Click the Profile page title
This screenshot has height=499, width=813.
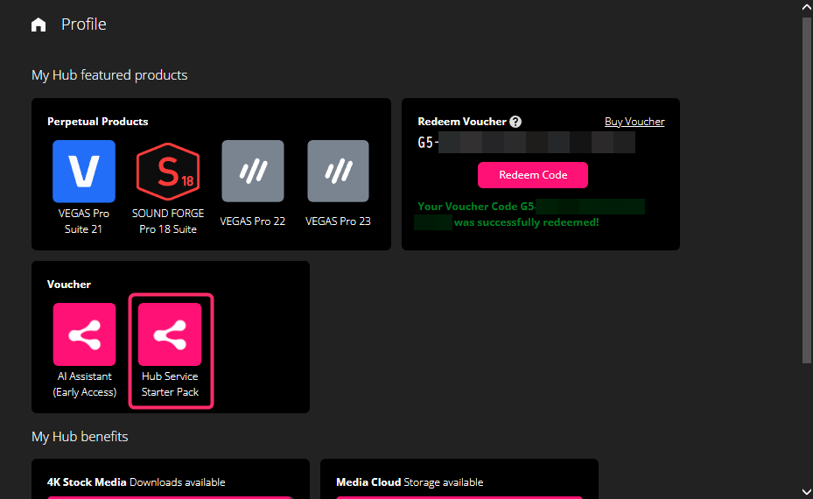click(84, 25)
